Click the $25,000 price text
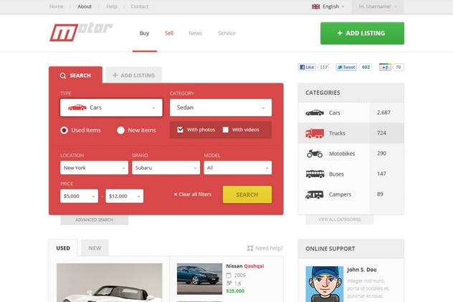The height and width of the screenshot is (302, 453). coord(235,291)
